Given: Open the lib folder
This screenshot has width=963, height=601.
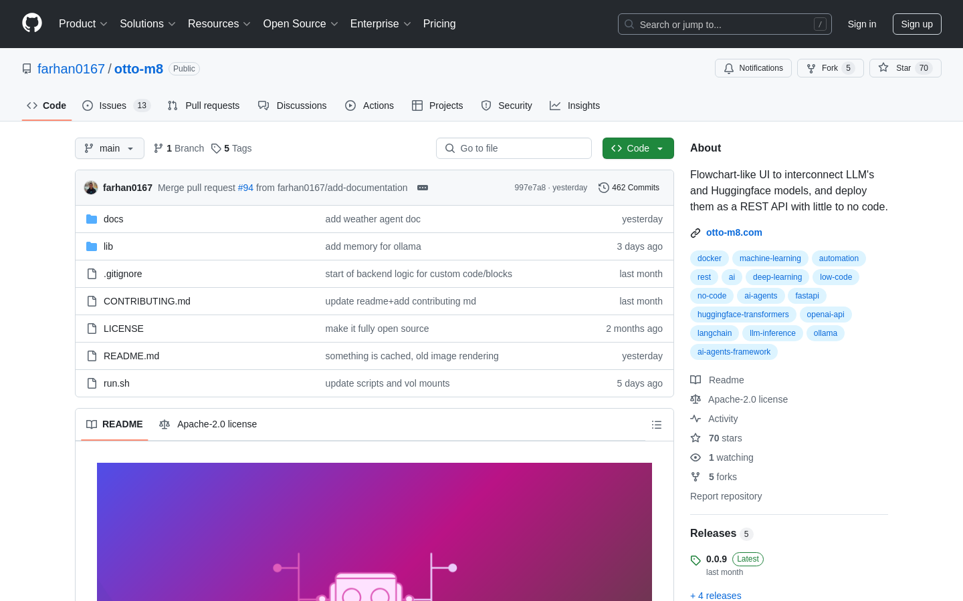Looking at the screenshot, I should [x=108, y=246].
